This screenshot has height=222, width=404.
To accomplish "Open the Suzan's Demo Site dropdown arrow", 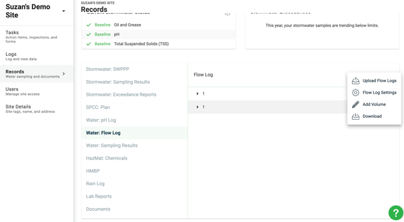I will (x=63, y=11).
